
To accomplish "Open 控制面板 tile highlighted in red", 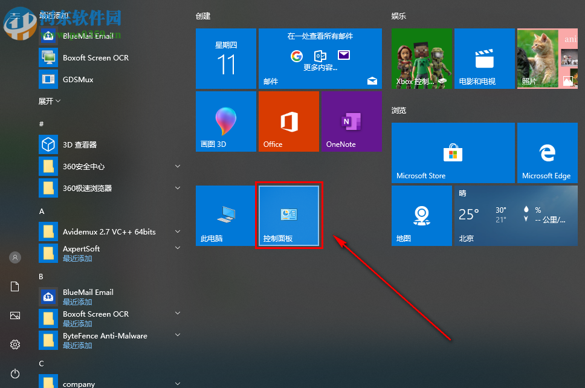I will click(289, 215).
